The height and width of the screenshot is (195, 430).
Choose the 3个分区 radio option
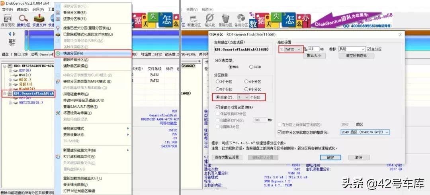pos(217,82)
